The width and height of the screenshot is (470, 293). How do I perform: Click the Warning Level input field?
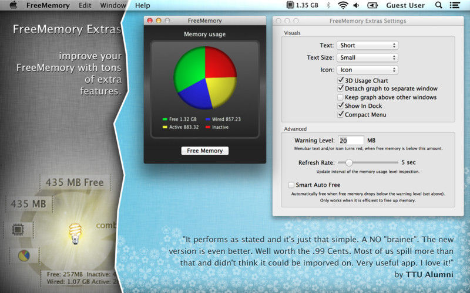pyautogui.click(x=351, y=141)
